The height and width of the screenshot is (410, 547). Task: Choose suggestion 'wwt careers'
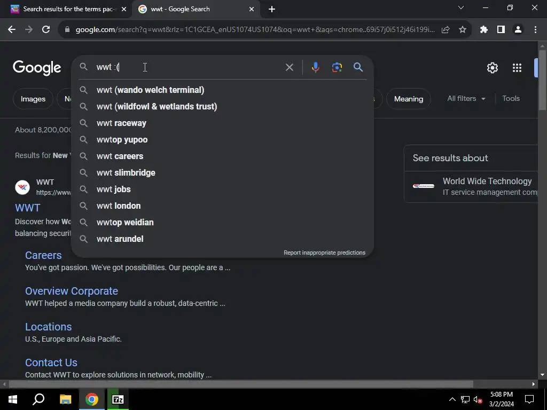point(223,156)
